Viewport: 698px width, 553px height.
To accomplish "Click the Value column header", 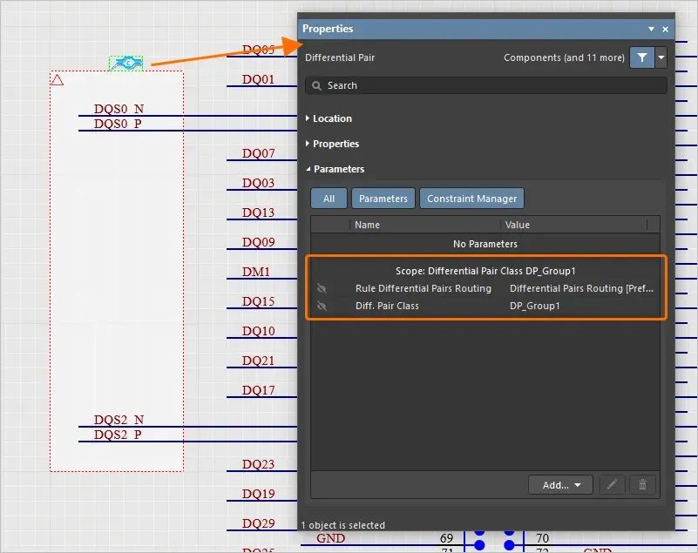I will tap(518, 225).
